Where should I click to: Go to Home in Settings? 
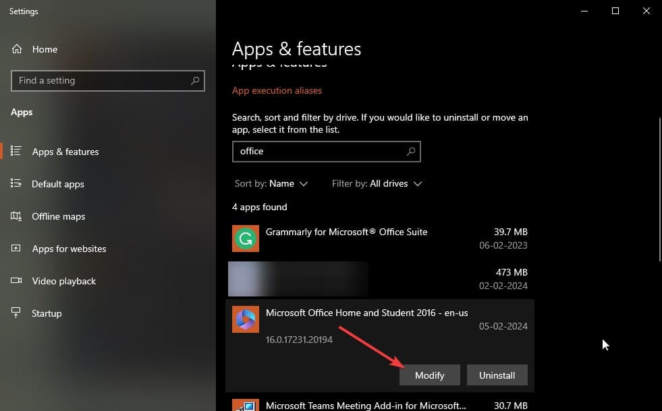click(x=45, y=49)
